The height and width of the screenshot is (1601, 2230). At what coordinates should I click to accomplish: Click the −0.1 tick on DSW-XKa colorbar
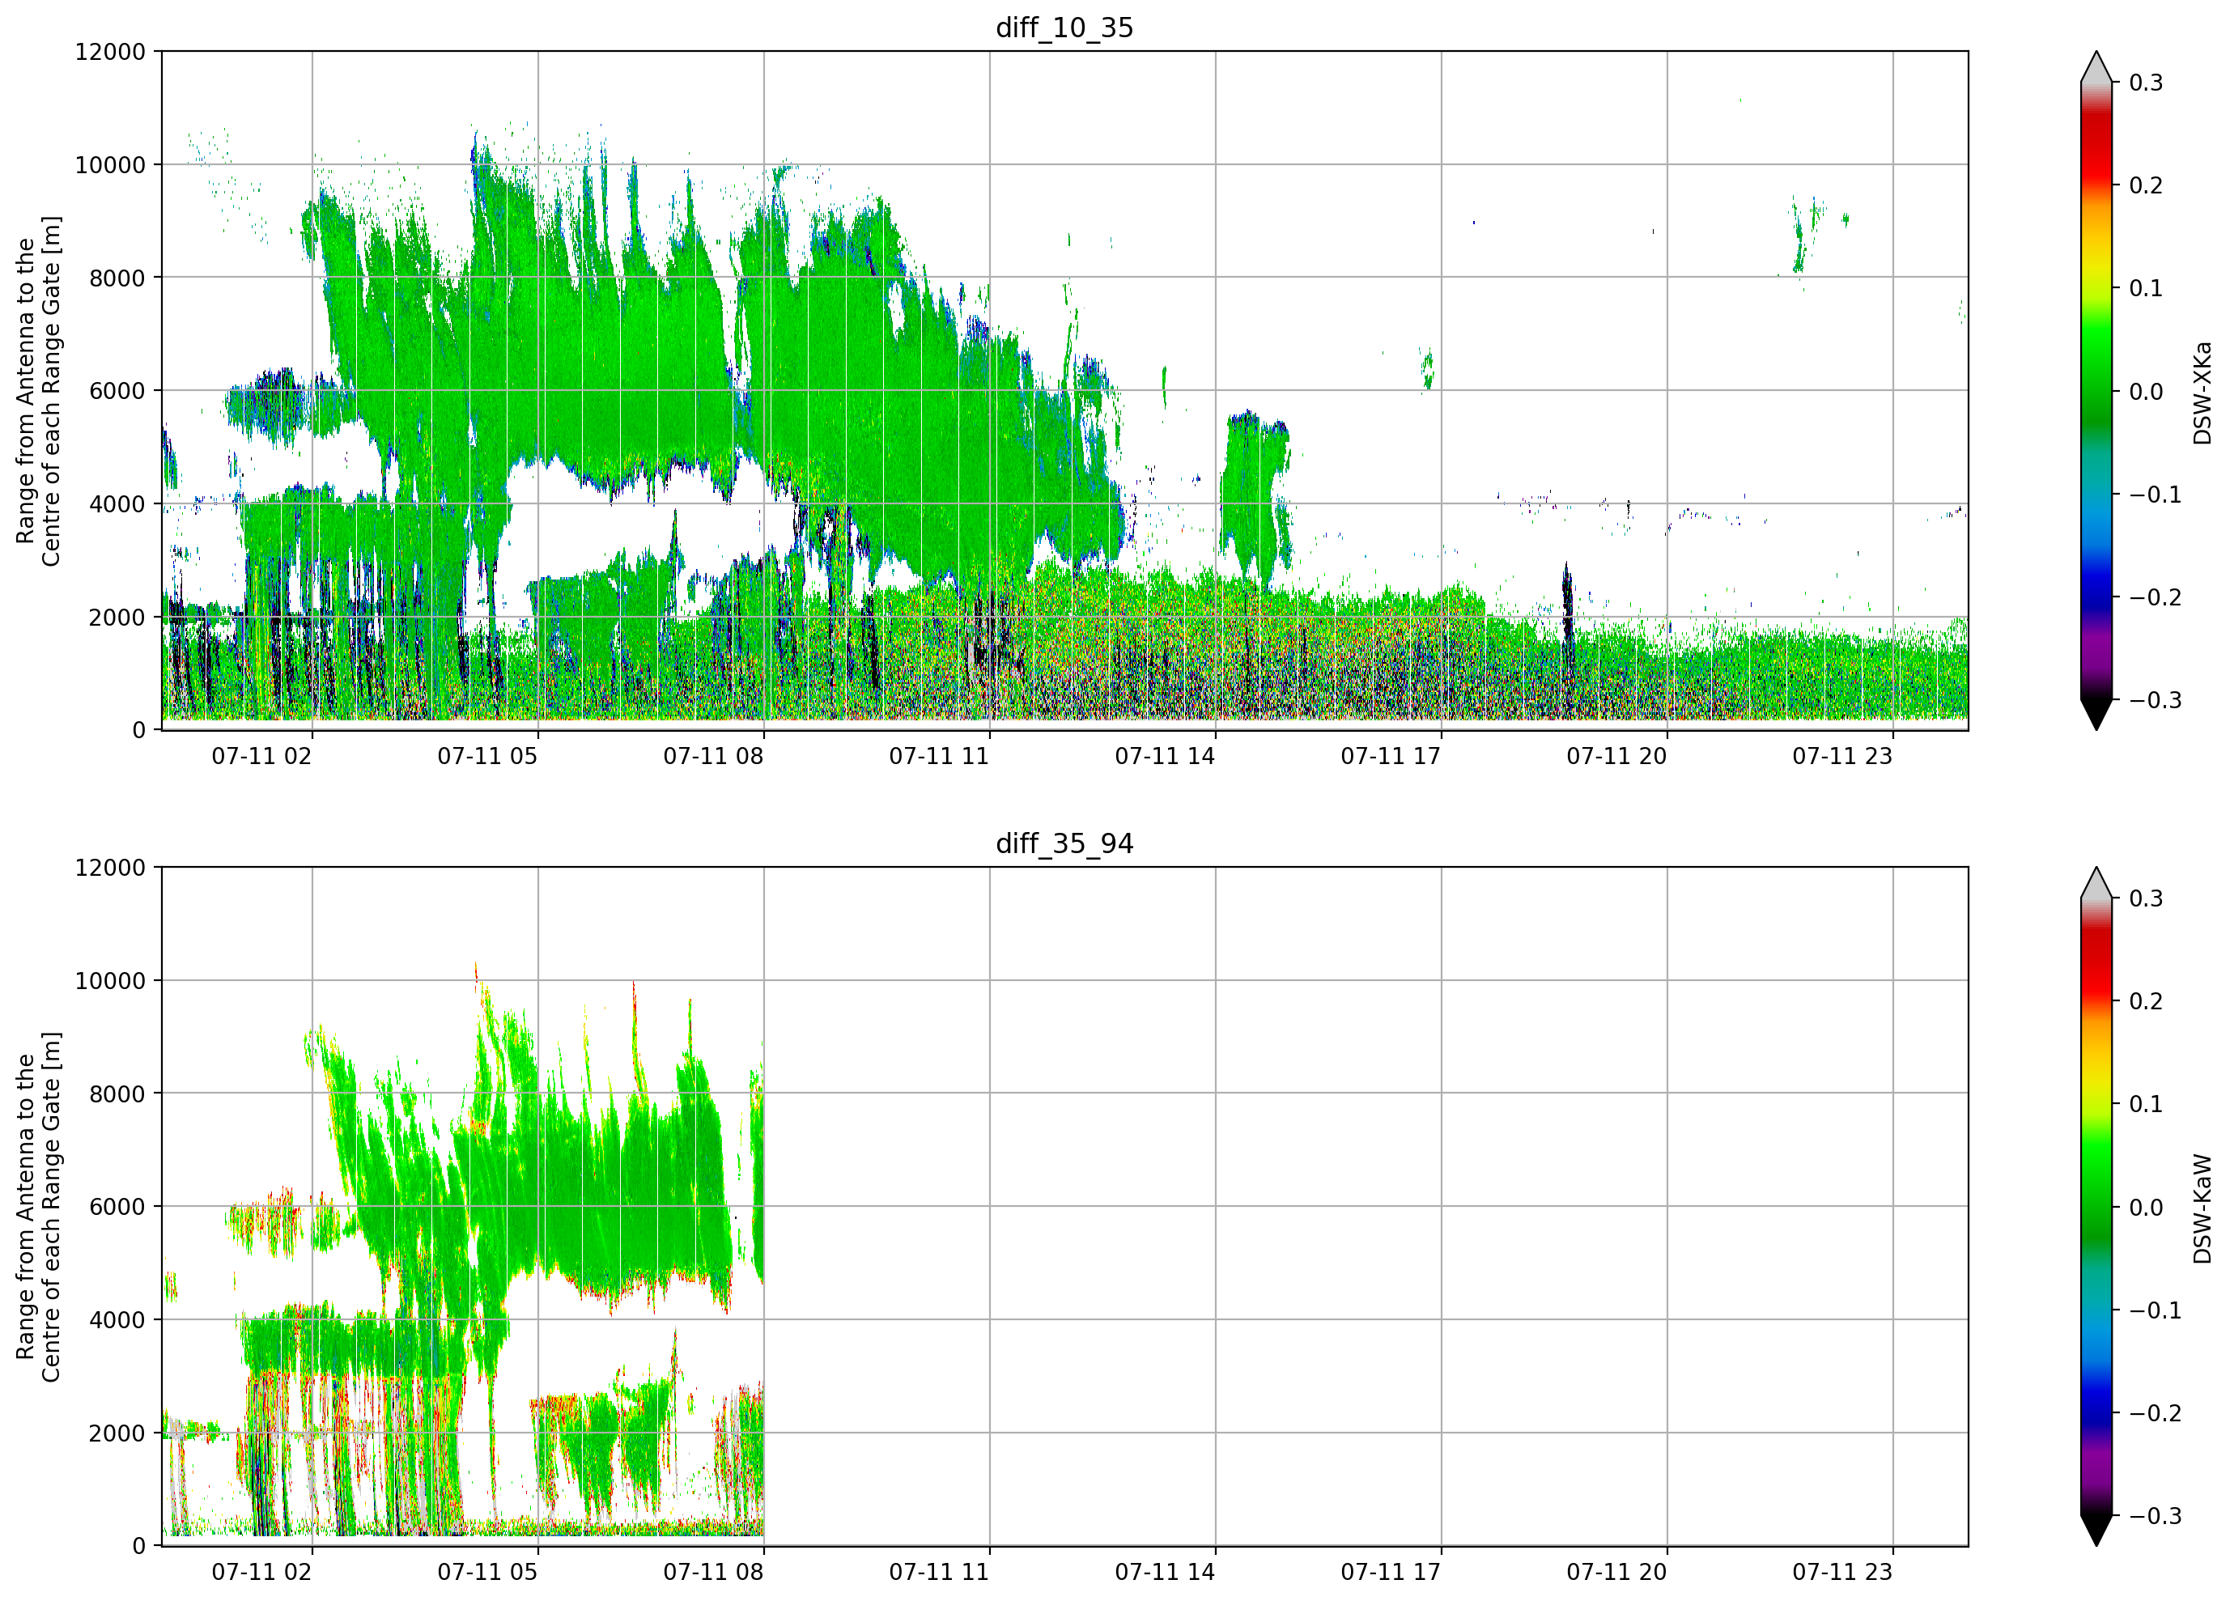[2156, 495]
